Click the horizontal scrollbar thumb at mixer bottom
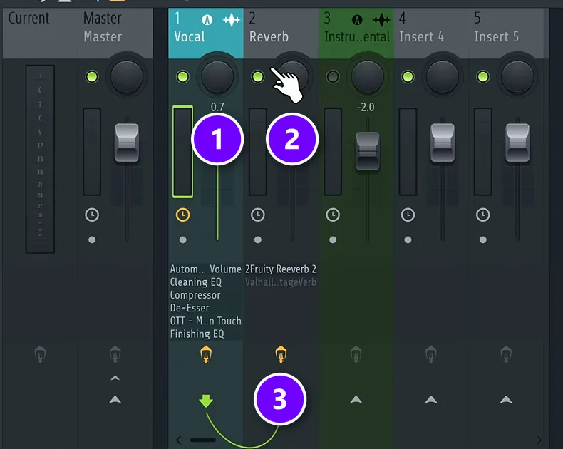Viewport: 563px width, 449px height. (x=203, y=440)
